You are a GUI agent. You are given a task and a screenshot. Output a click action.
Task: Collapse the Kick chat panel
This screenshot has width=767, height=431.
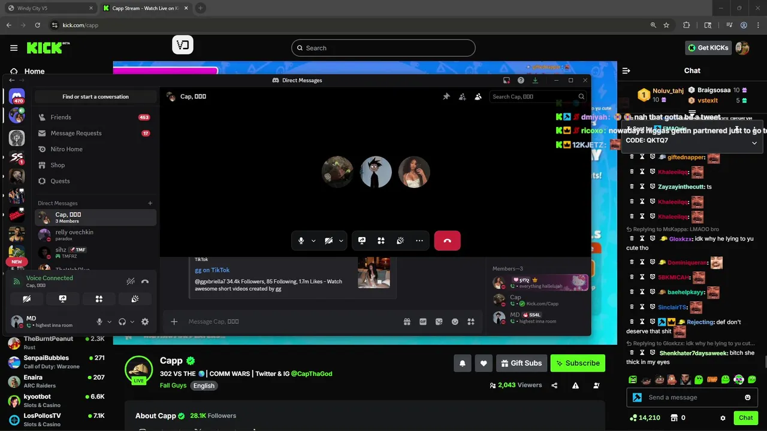[x=626, y=71]
